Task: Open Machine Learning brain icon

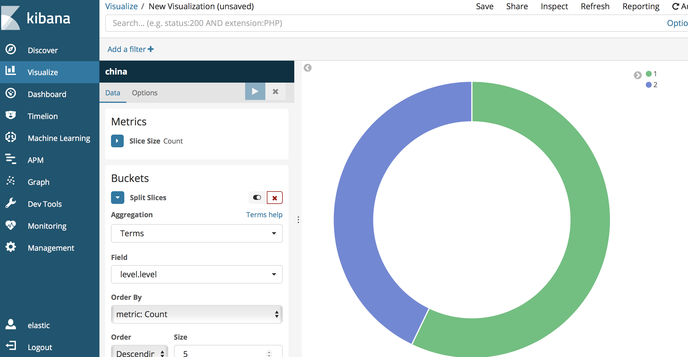Action: point(11,137)
